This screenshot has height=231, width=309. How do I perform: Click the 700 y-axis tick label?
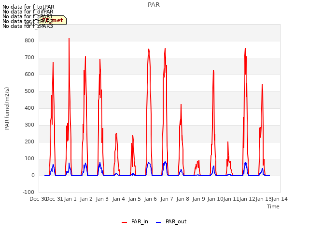tap(29, 58)
